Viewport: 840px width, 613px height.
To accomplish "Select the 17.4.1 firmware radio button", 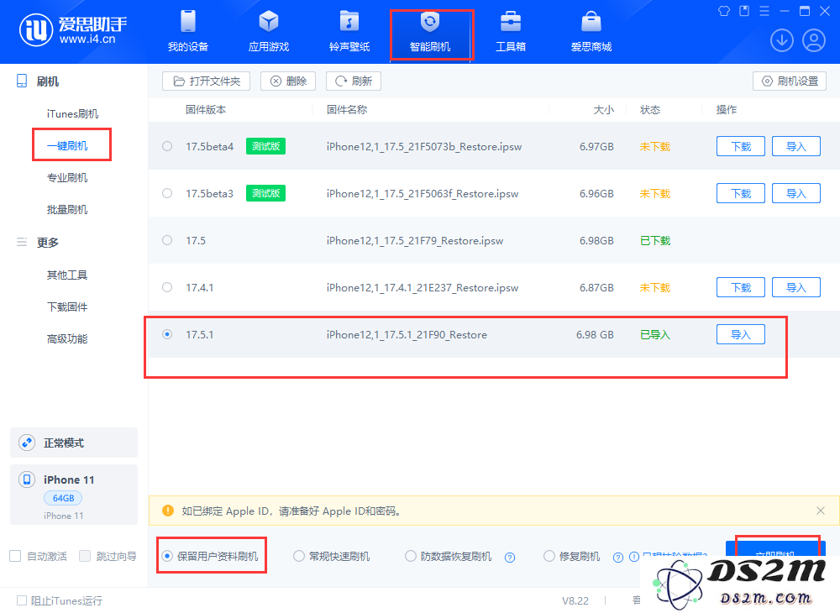I will pyautogui.click(x=167, y=287).
